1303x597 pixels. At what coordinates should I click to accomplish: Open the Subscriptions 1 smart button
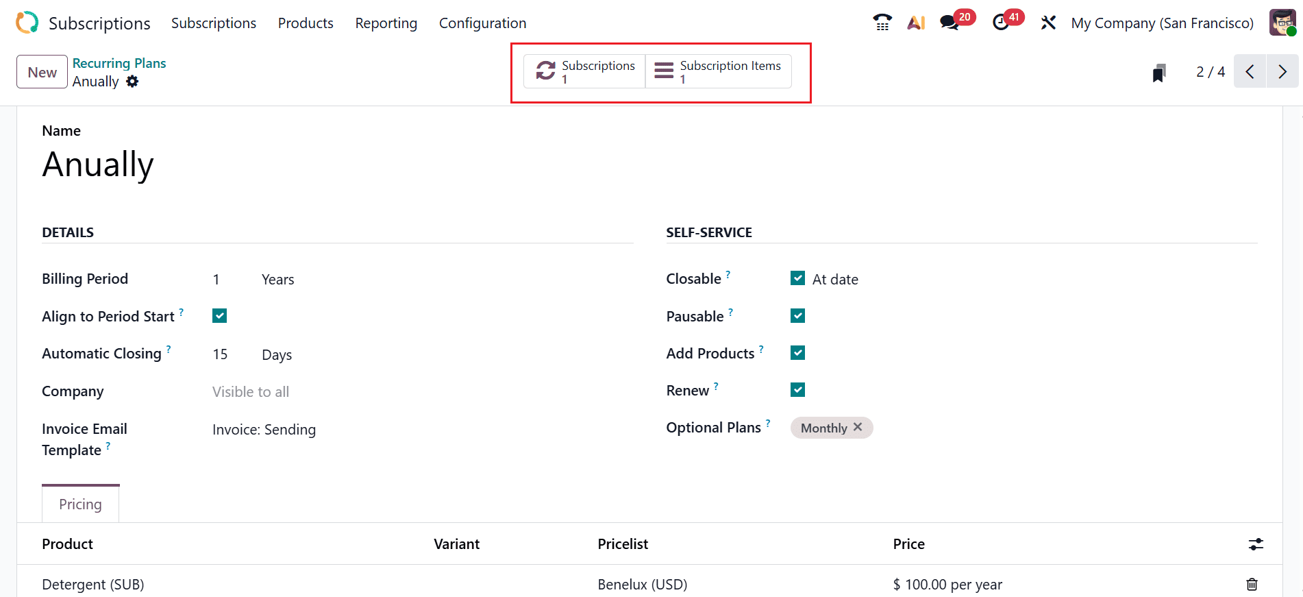pyautogui.click(x=584, y=71)
